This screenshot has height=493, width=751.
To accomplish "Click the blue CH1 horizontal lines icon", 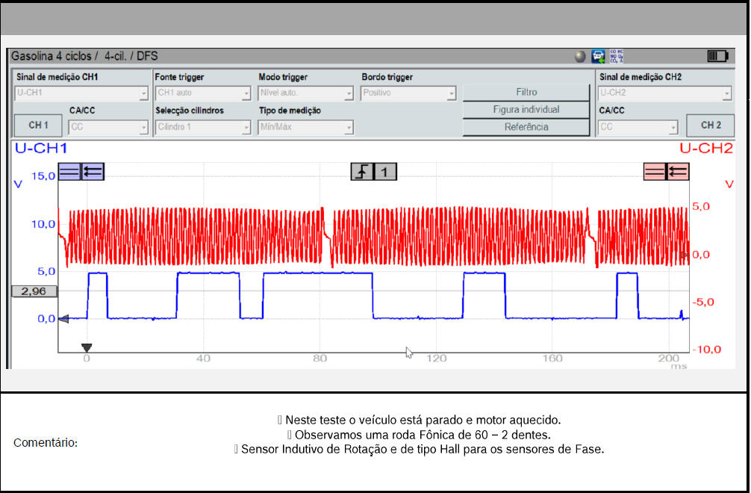I will click(69, 172).
